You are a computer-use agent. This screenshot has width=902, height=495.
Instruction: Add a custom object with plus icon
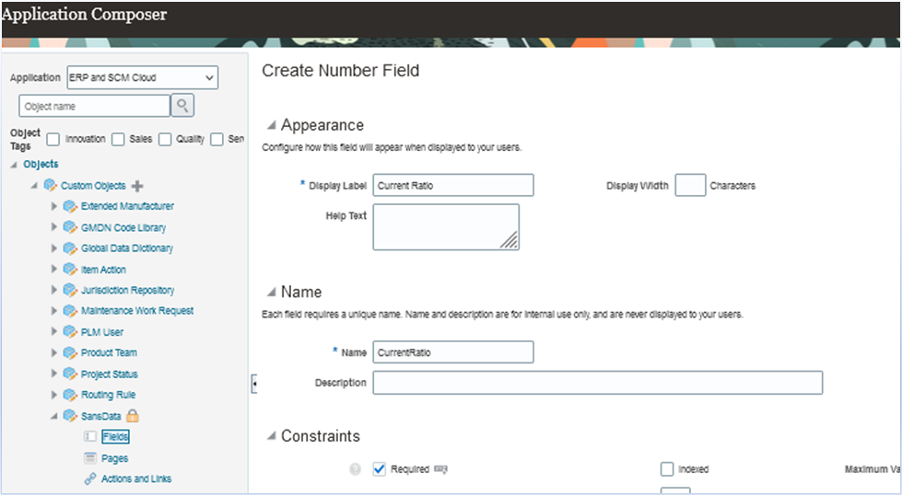(137, 186)
